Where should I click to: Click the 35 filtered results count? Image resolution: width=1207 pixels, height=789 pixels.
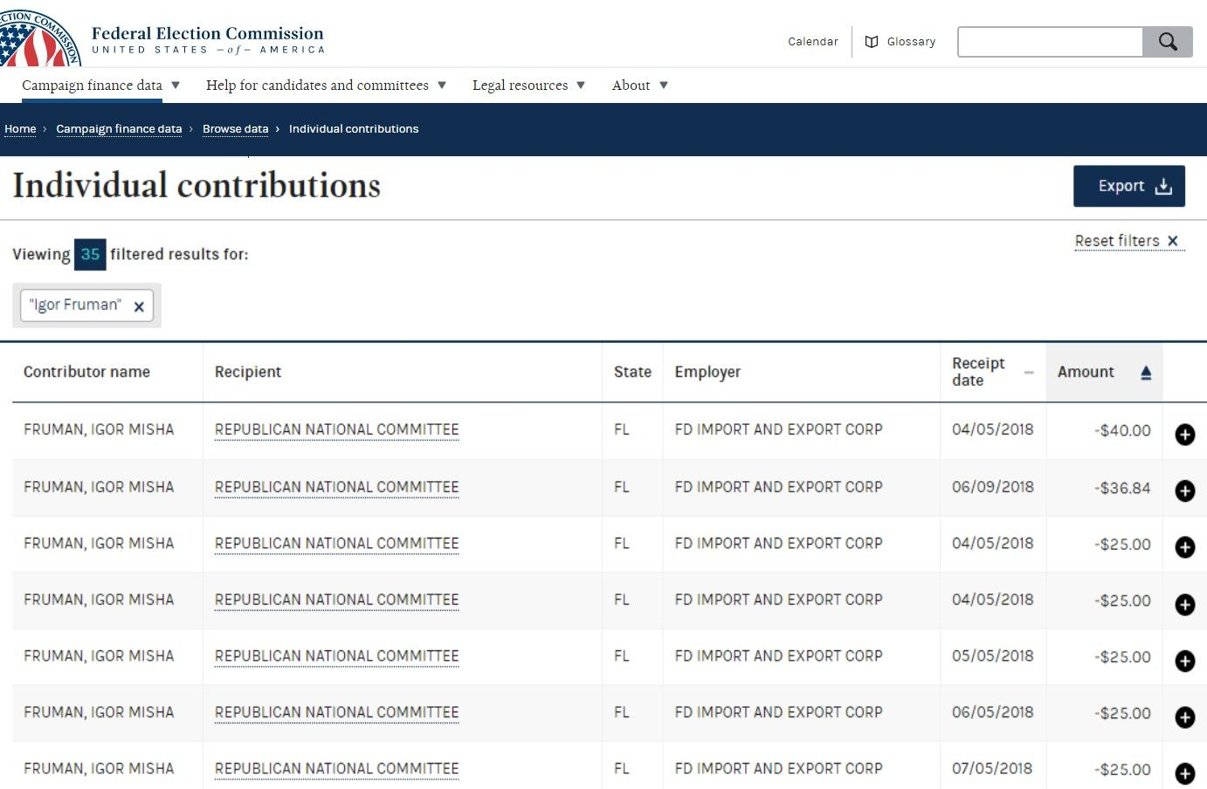pos(90,254)
